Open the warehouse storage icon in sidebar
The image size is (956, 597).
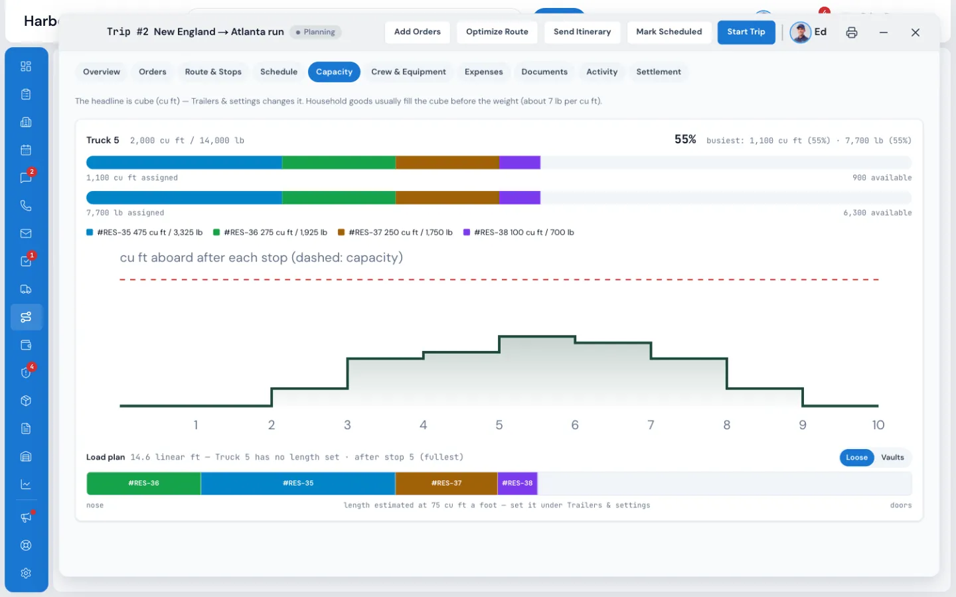point(26,456)
